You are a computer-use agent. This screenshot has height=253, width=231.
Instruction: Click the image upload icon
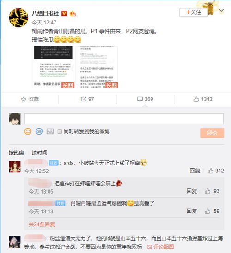[50, 131]
